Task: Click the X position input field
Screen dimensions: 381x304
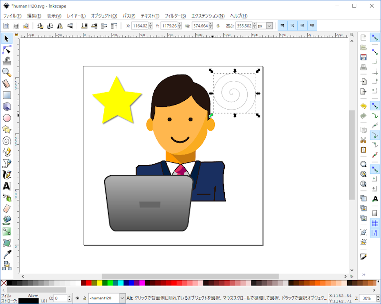Action: pos(140,26)
